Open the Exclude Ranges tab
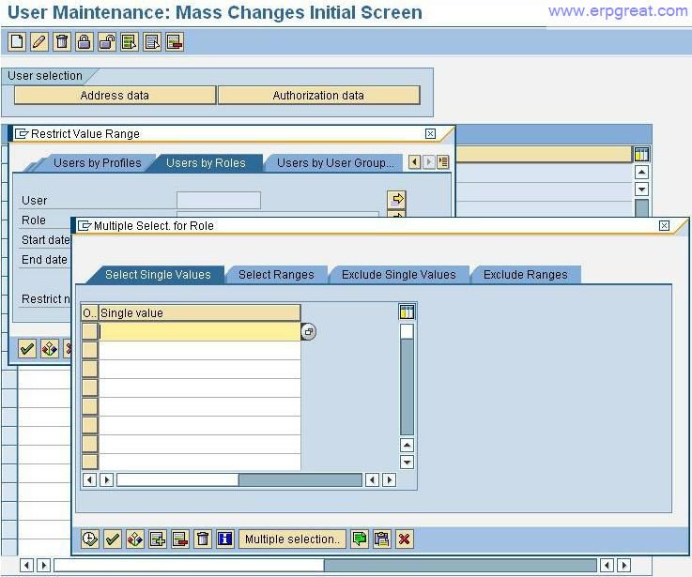The height and width of the screenshot is (577, 692). 525,275
